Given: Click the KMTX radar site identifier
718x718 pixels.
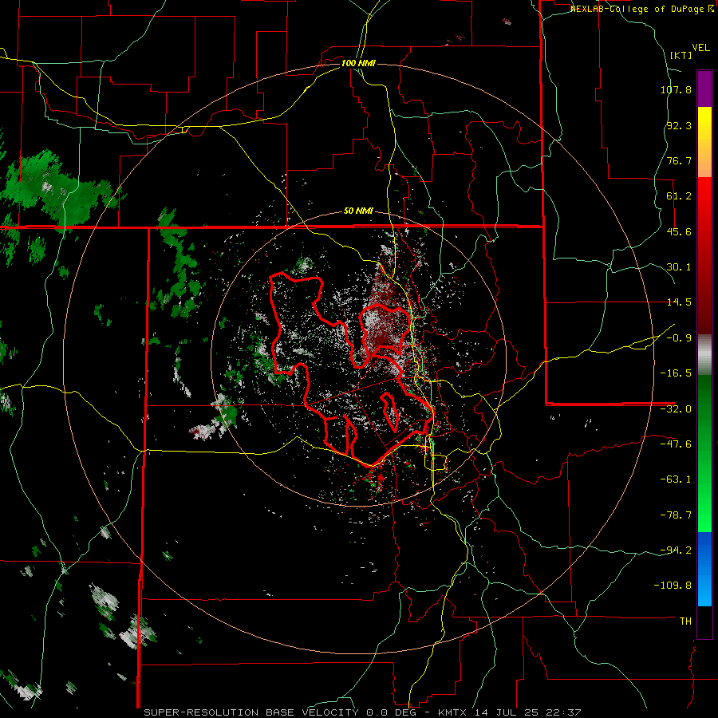Looking at the screenshot, I should [454, 712].
